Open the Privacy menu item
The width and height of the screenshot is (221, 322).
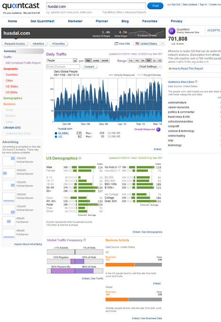176,21
